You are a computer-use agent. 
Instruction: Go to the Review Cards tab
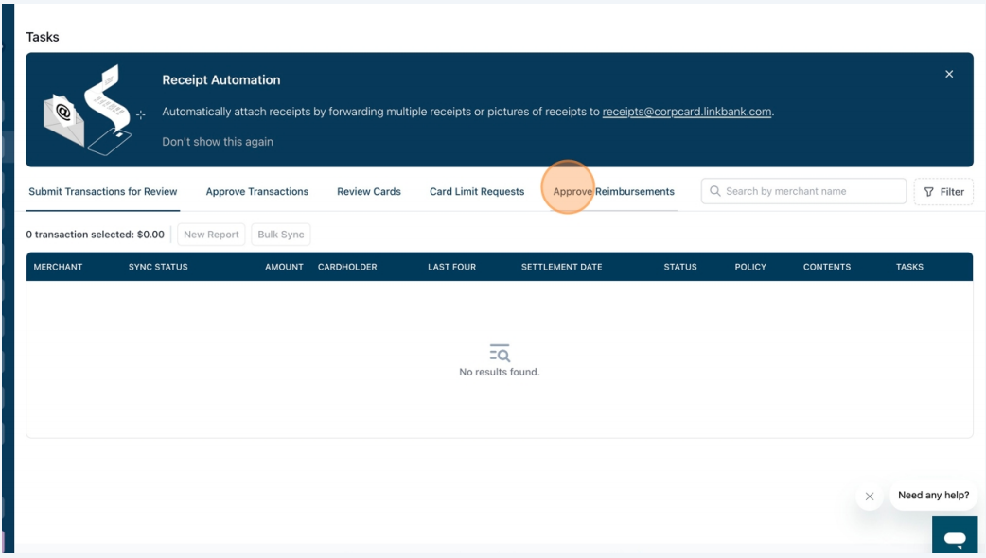pyautogui.click(x=369, y=192)
